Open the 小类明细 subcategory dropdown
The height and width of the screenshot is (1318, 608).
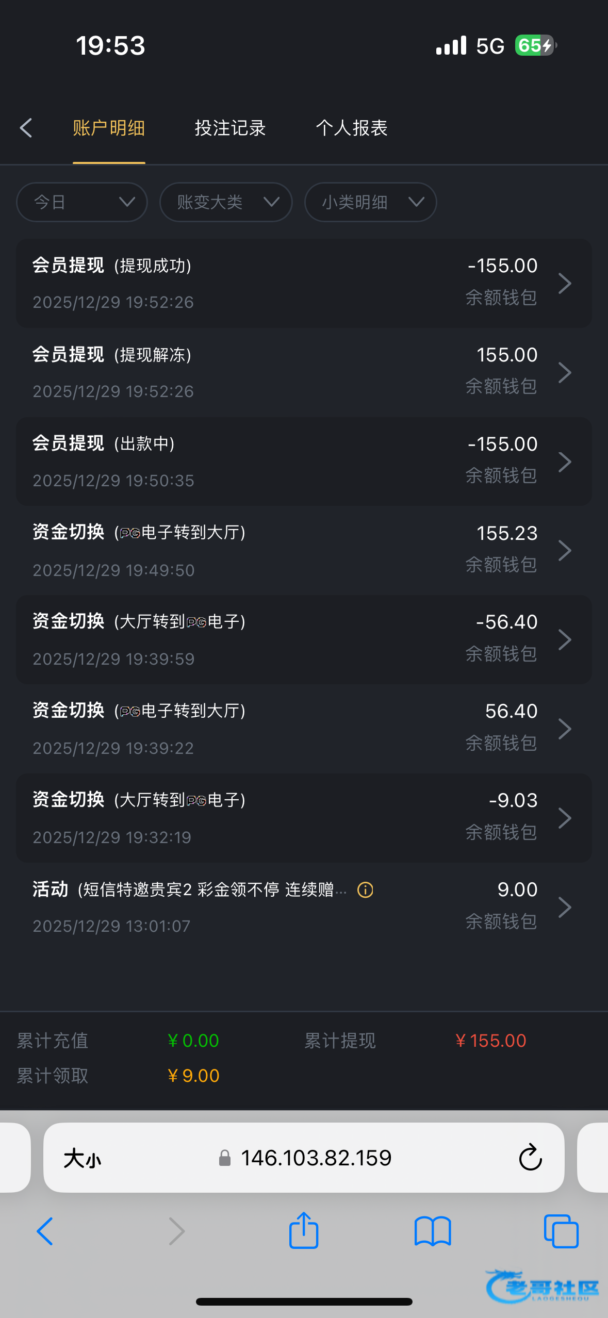click(x=370, y=202)
